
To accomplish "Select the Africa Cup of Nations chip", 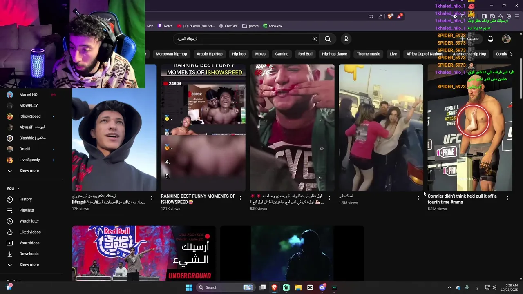I will click(x=425, y=54).
